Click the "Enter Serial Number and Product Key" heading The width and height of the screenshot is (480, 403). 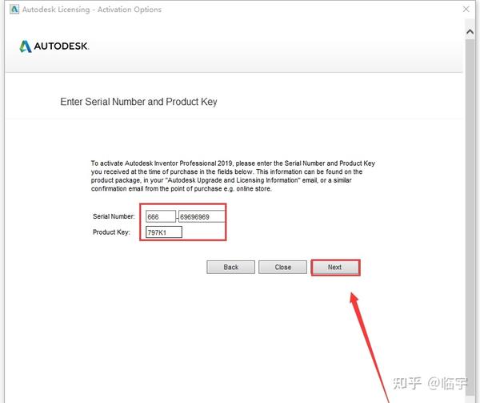point(138,102)
